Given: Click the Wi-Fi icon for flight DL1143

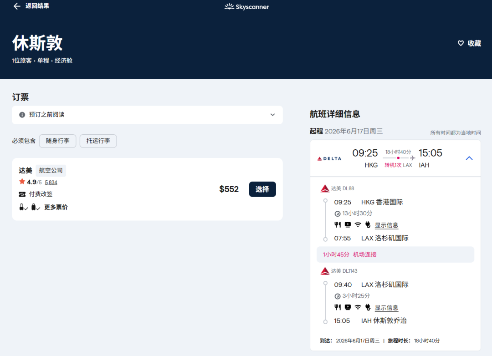Looking at the screenshot, I should (x=358, y=307).
